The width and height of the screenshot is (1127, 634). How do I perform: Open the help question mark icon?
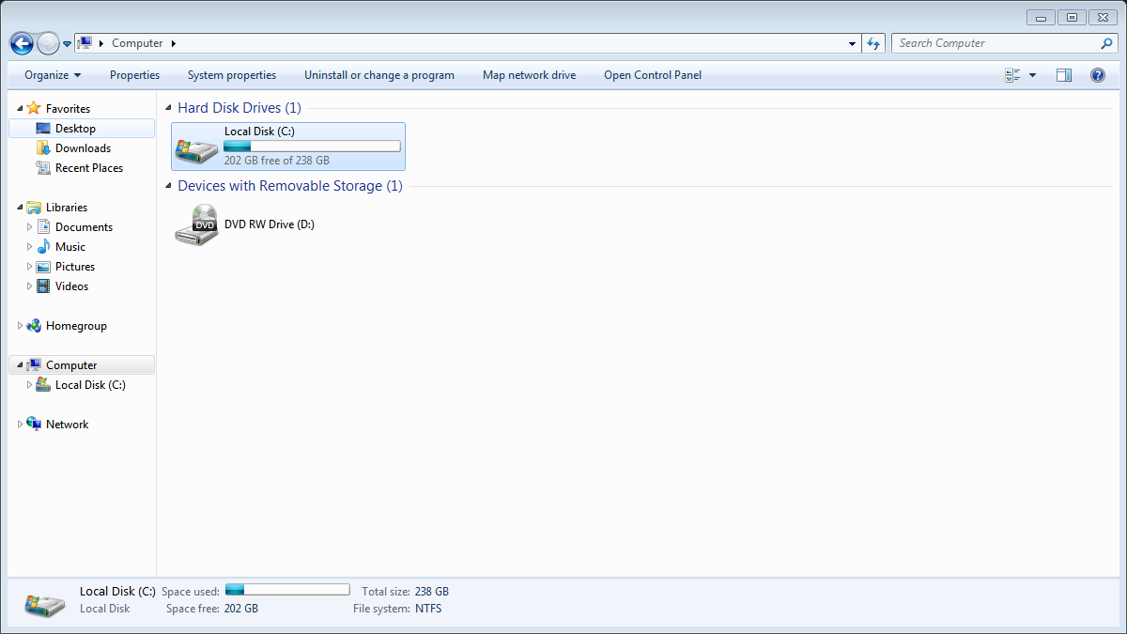(1097, 75)
